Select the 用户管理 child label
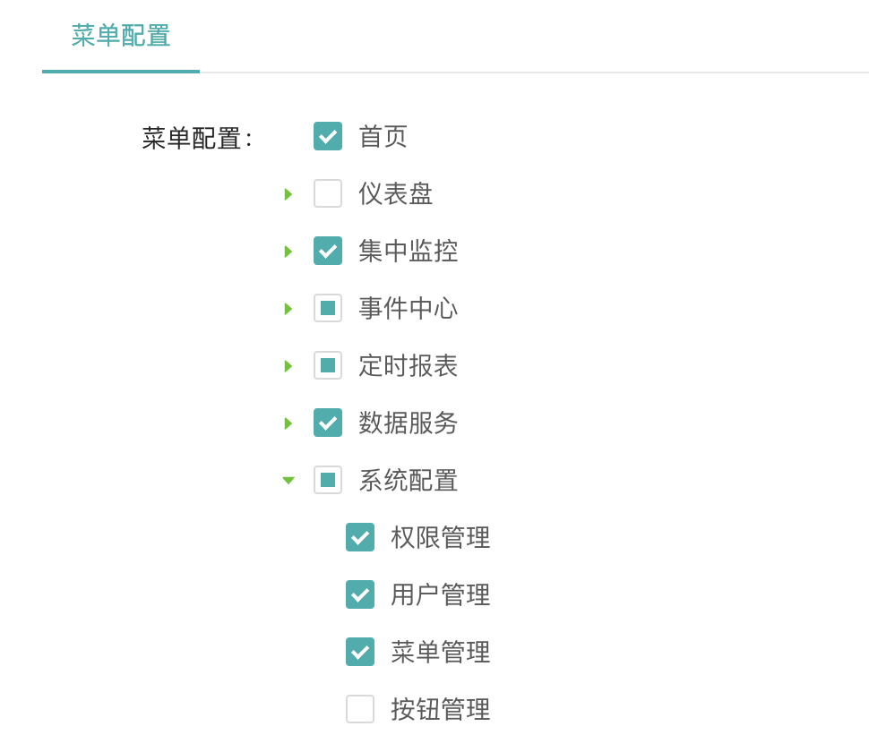This screenshot has height=752, width=869. (x=441, y=594)
